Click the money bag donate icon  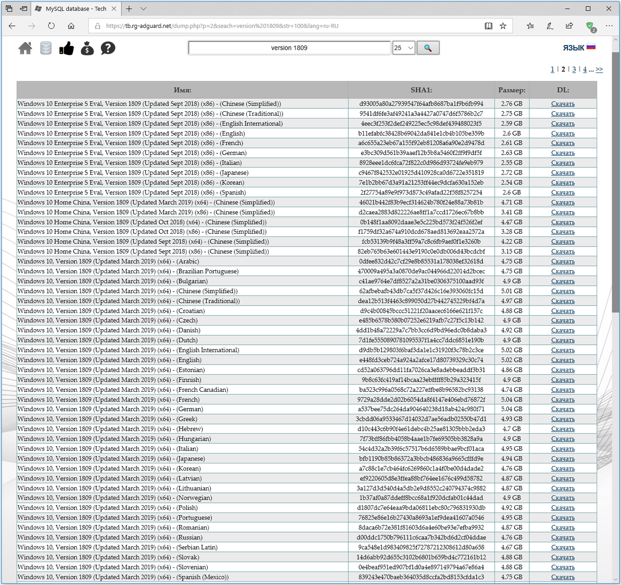[x=87, y=48]
